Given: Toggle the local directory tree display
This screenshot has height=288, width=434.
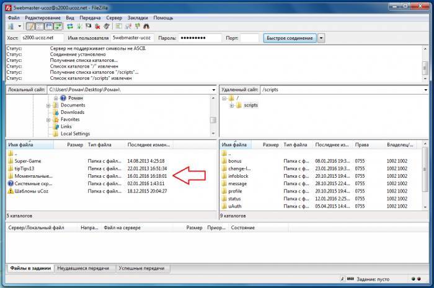Looking at the screenshot, I should [x=40, y=27].
